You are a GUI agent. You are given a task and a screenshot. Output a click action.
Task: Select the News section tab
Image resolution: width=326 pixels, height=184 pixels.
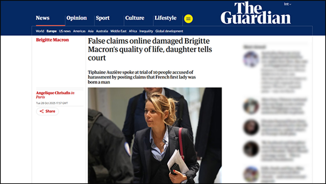click(43, 18)
